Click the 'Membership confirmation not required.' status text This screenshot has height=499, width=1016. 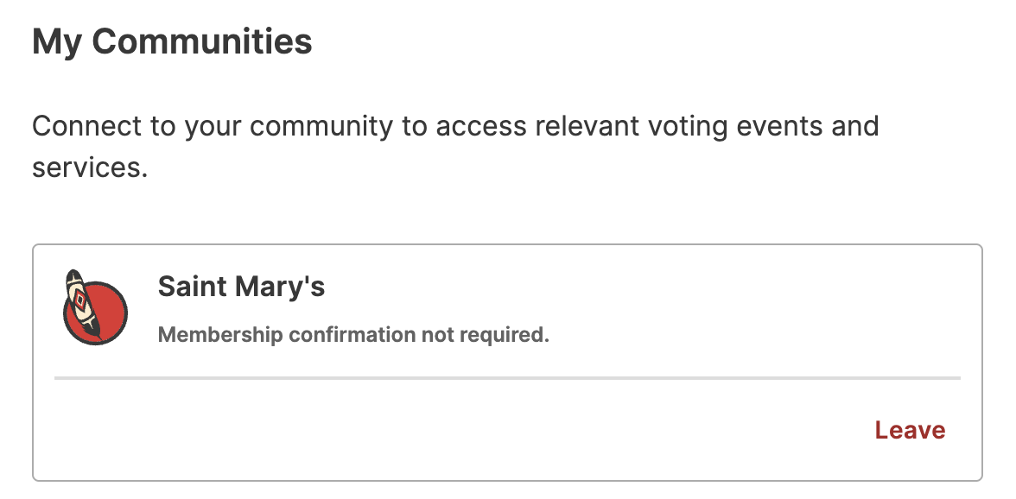pos(353,335)
